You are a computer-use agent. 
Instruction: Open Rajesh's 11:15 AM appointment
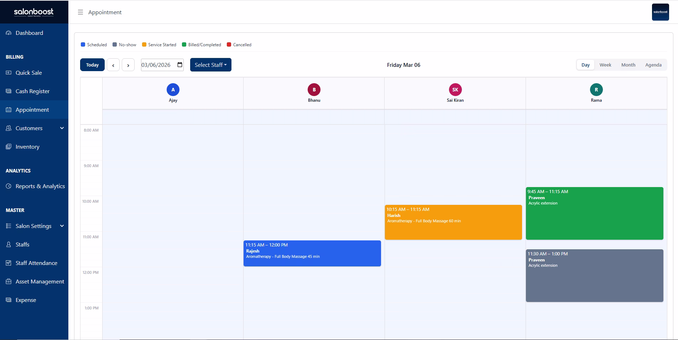312,253
